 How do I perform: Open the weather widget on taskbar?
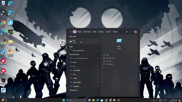[x=4, y=100]
